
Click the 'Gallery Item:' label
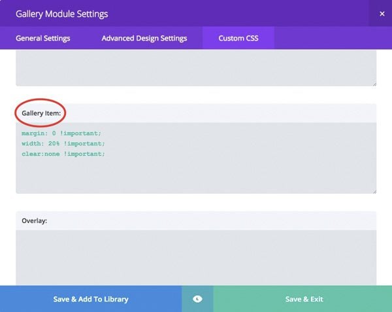[x=41, y=113]
